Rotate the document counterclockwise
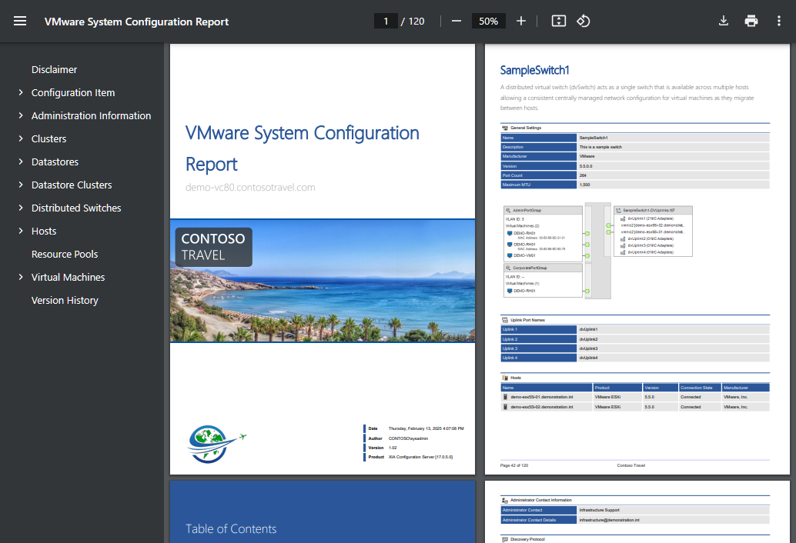The width and height of the screenshot is (796, 543). pos(584,21)
